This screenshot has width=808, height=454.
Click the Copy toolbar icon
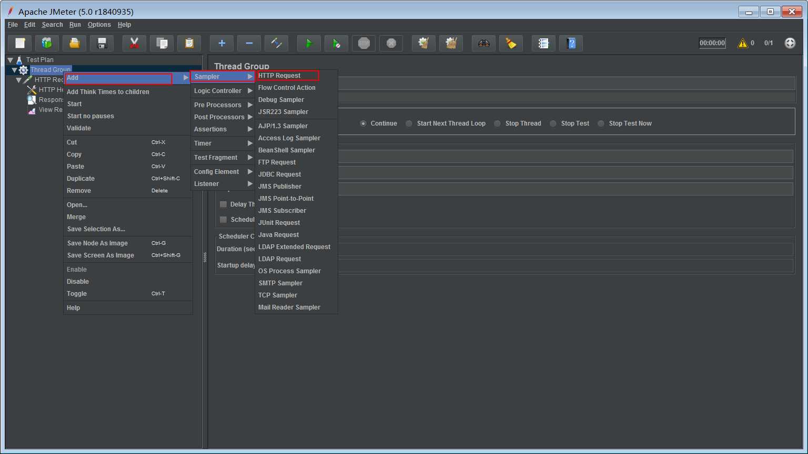click(161, 43)
